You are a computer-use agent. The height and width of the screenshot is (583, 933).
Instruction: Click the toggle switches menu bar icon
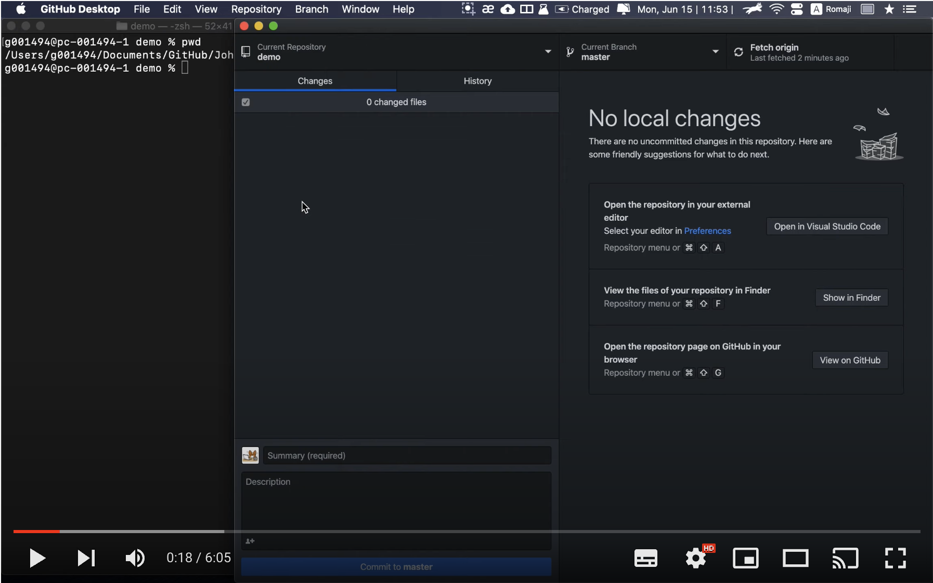point(797,9)
